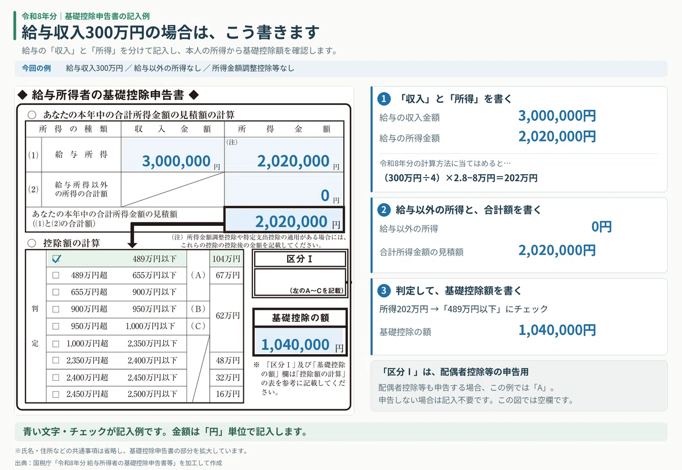Click the 青い文字・チェックが記入例です banner text
The height and width of the screenshot is (470, 682).
(x=165, y=432)
